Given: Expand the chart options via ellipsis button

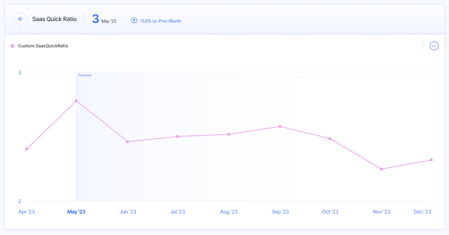Looking at the screenshot, I should (x=434, y=46).
